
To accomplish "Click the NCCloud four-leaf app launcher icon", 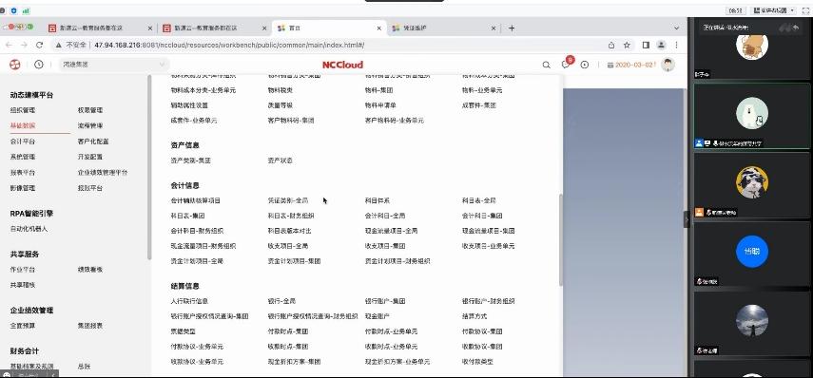I will pyautogui.click(x=14, y=65).
